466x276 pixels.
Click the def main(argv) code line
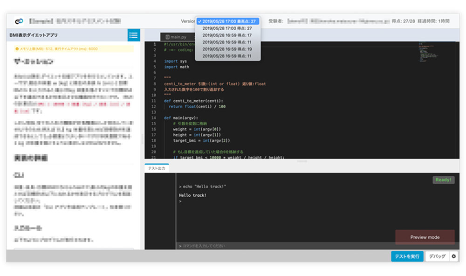coord(181,118)
